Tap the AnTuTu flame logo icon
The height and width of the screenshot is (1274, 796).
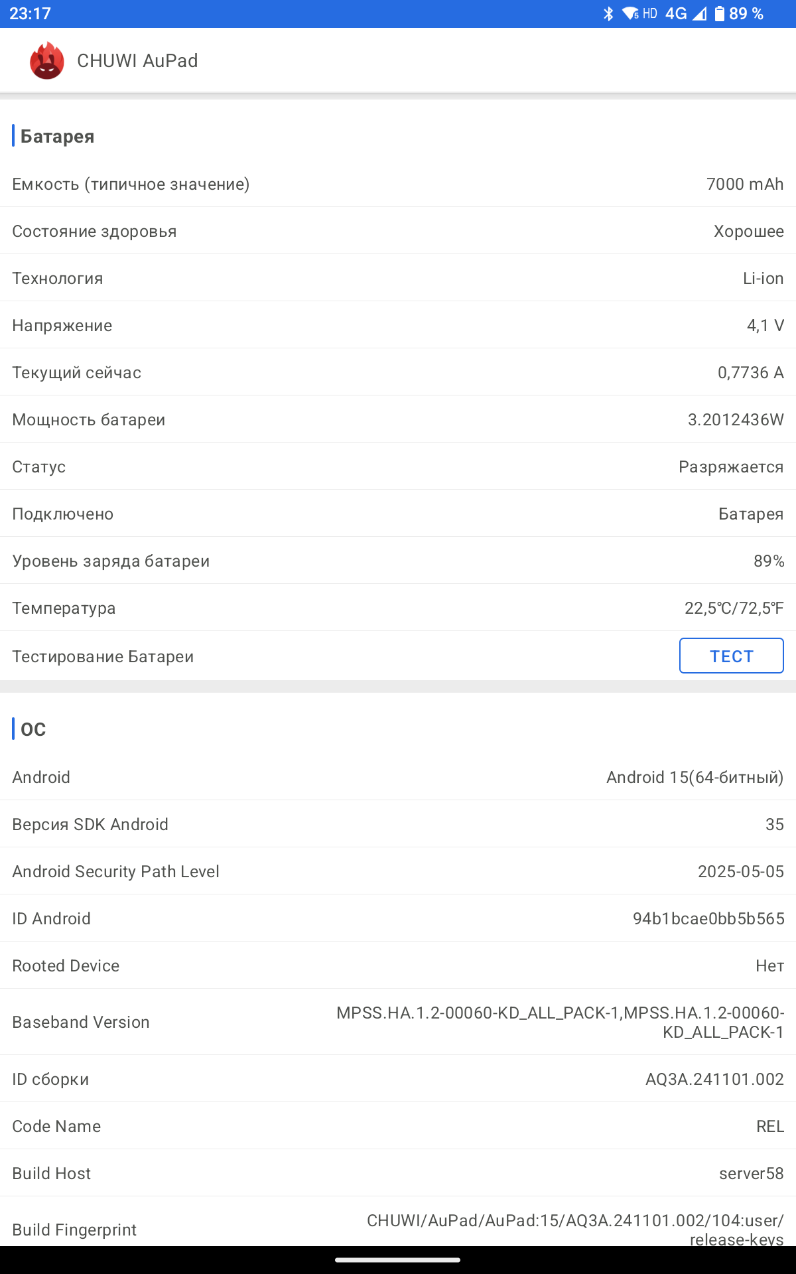tap(46, 60)
